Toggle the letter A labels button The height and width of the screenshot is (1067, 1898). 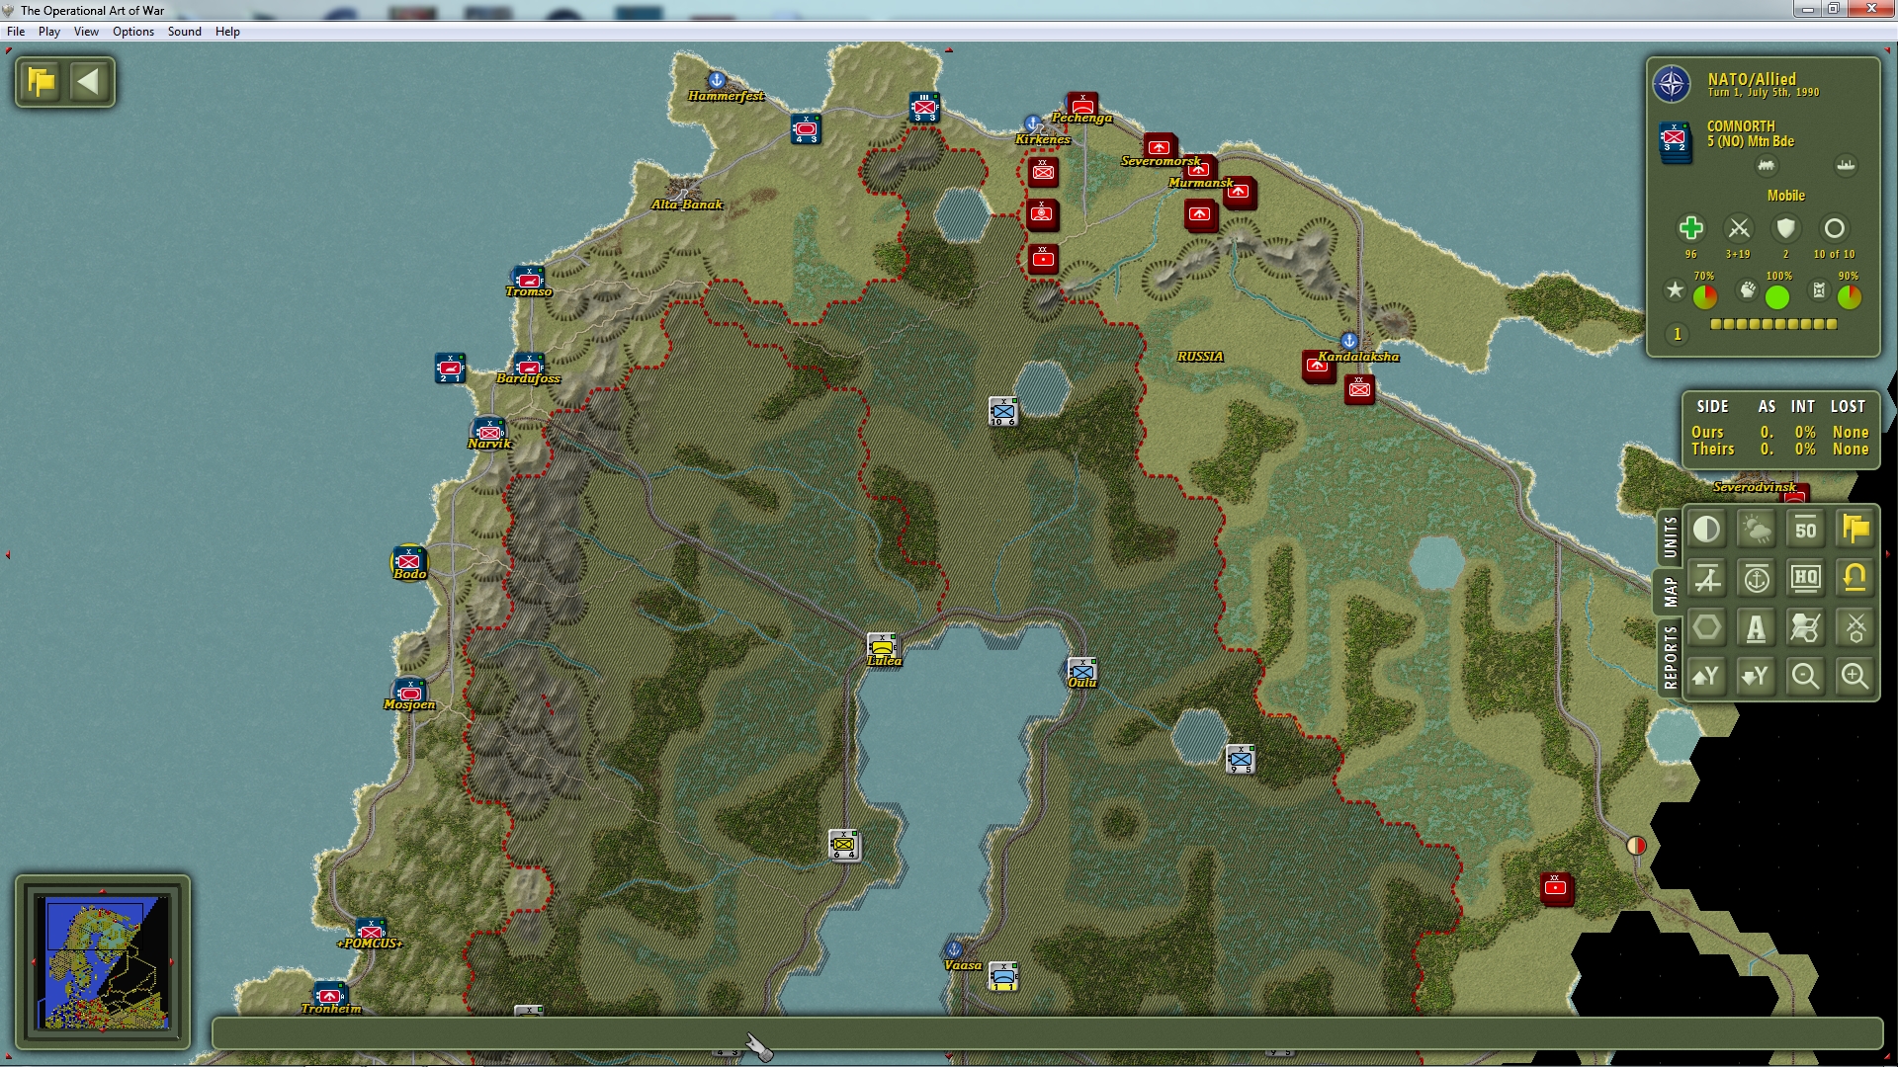(x=1757, y=627)
